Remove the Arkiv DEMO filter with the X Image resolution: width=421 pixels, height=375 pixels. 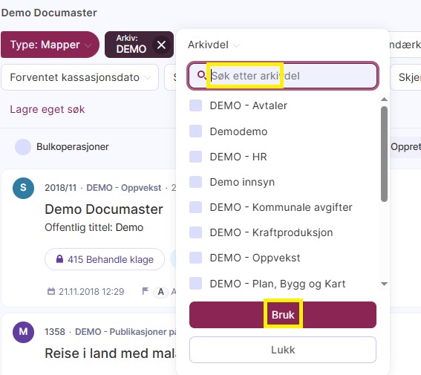click(161, 45)
